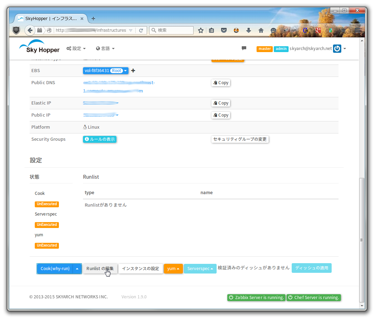374x318 pixels.
Task: Click the Zabbix Server is running status
Action: tap(256, 297)
